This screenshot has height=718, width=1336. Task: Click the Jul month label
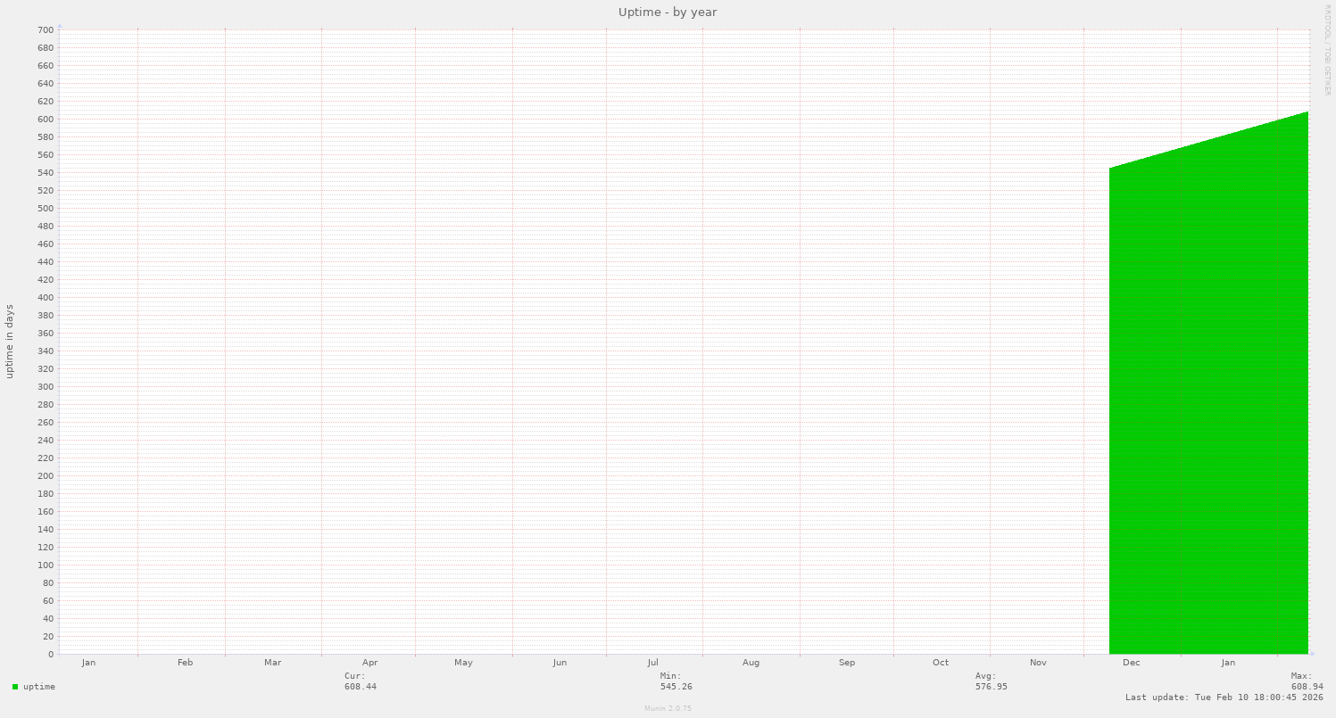[652, 663]
